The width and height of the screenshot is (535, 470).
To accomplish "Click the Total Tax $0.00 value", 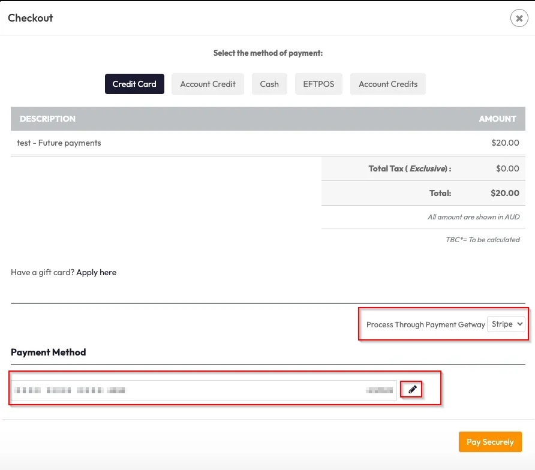I will coord(507,168).
